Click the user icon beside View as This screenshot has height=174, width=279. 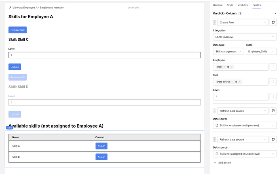click(x=10, y=7)
